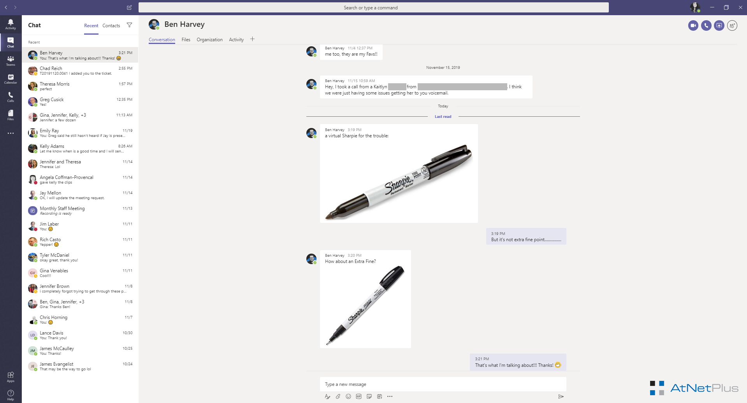Open the Theresa Morris chat
747x403 pixels.
pyautogui.click(x=80, y=86)
